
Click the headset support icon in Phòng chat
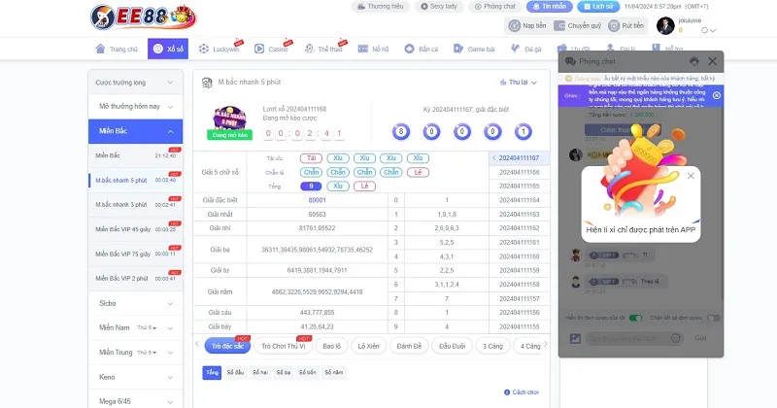pyautogui.click(x=693, y=61)
